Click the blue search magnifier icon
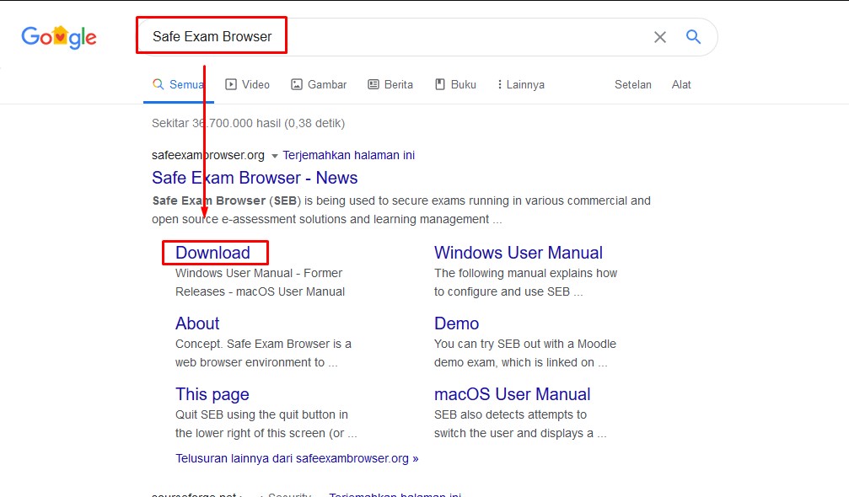The height and width of the screenshot is (497, 849). click(x=693, y=37)
